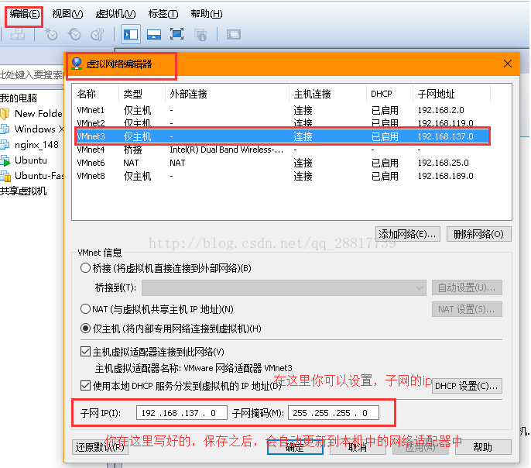Click the 外部连接 column header
The height and width of the screenshot is (468, 531).
[228, 94]
